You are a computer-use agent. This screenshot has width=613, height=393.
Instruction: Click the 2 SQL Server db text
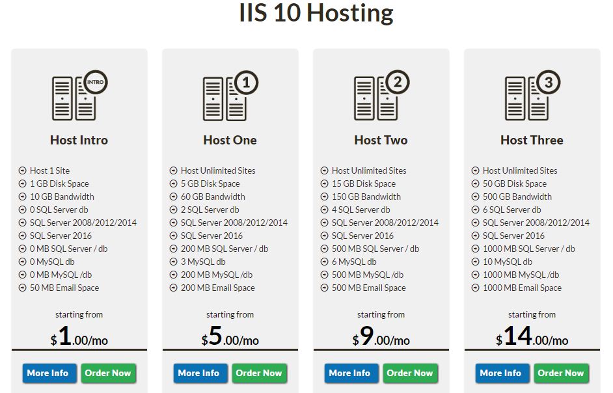click(x=210, y=210)
